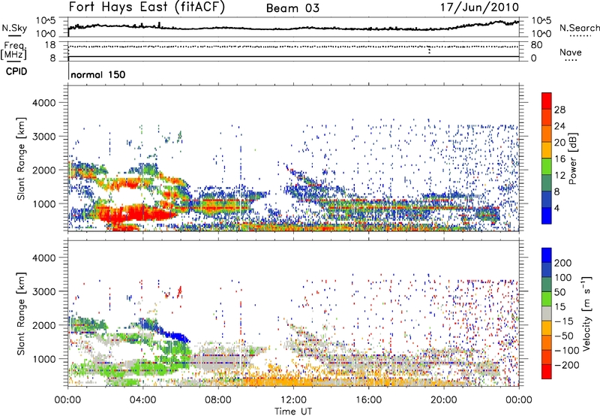Click the 'CPID' label
The height and width of the screenshot is (416, 600).
pos(16,71)
